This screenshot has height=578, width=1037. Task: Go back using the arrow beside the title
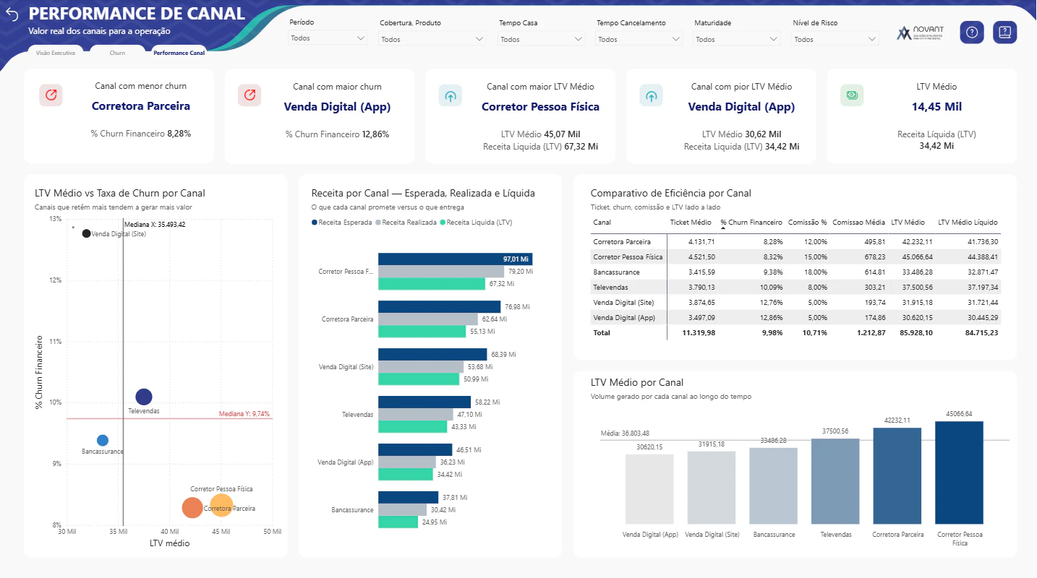point(12,14)
